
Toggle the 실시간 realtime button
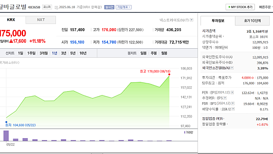pyautogui.click(x=109, y=7)
